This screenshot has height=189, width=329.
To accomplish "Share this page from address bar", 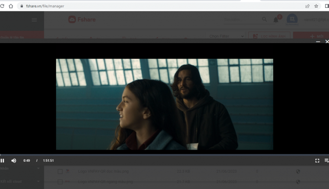I will (x=308, y=6).
